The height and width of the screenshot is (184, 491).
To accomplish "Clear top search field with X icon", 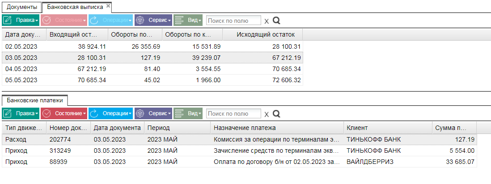I will click(267, 21).
